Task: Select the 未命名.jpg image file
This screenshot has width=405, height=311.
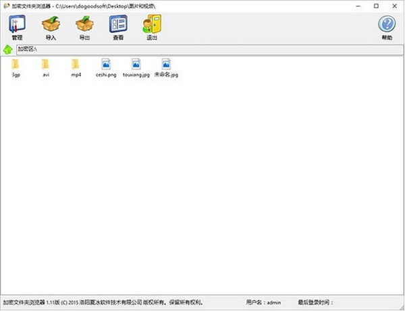Action: click(166, 65)
